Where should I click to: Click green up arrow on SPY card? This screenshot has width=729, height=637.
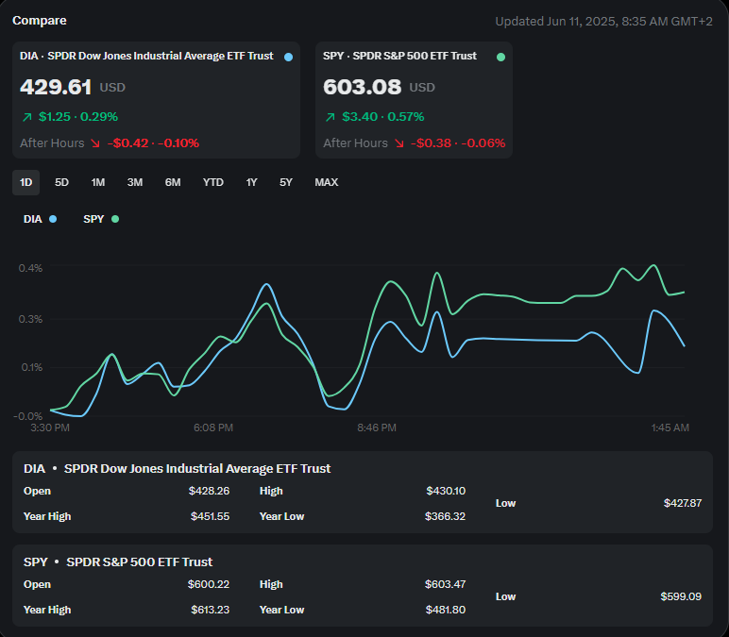tap(330, 117)
